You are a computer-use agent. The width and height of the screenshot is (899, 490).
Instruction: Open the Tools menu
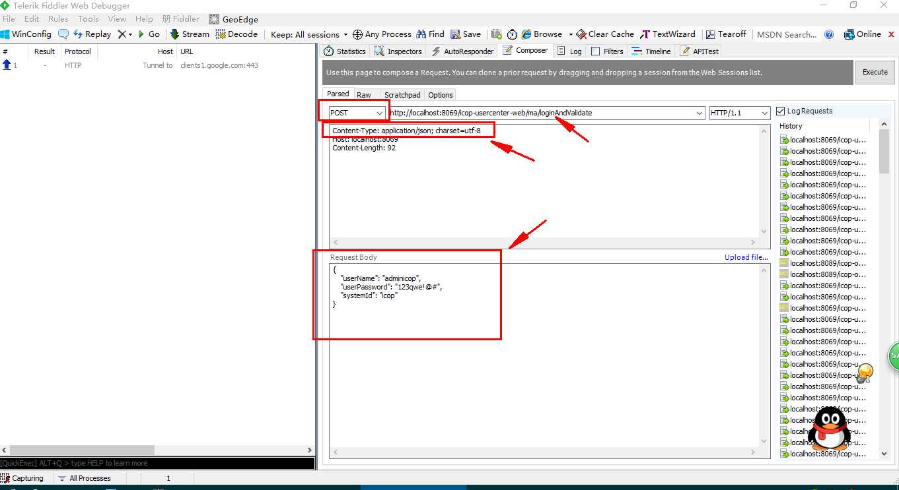(88, 18)
